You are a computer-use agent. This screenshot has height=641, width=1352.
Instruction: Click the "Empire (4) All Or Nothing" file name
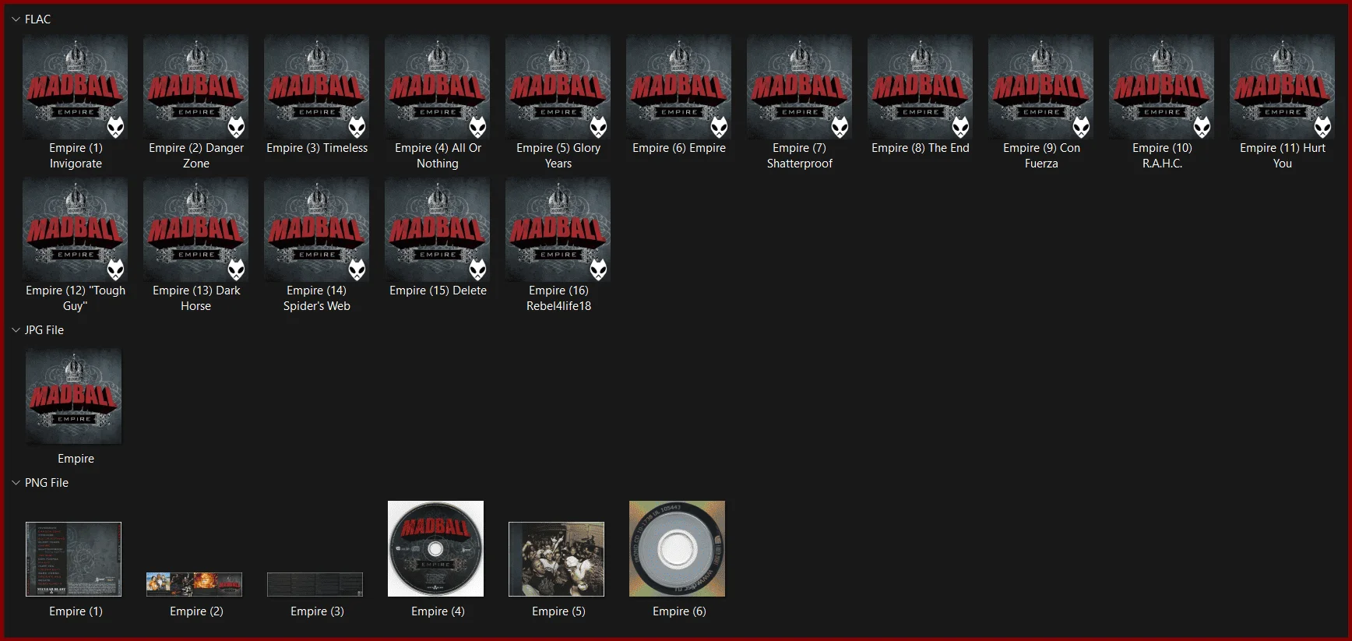438,156
